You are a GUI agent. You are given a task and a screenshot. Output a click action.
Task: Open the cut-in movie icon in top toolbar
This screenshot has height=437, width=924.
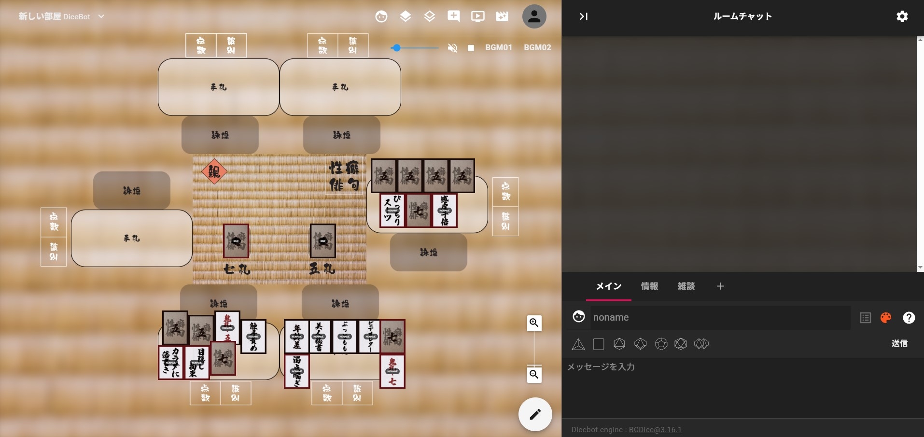(x=502, y=16)
